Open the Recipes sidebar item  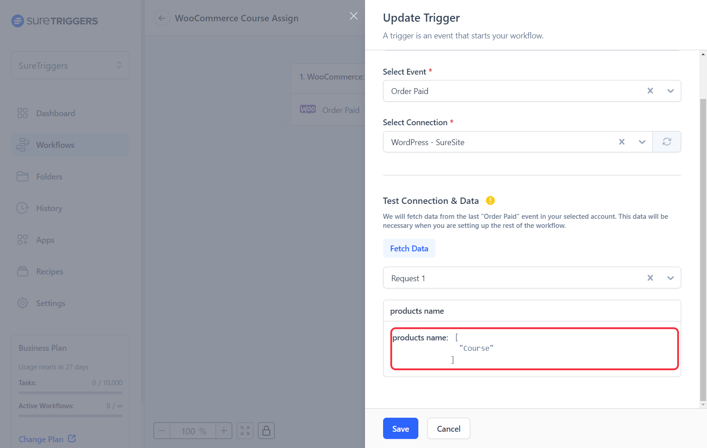[x=50, y=272]
